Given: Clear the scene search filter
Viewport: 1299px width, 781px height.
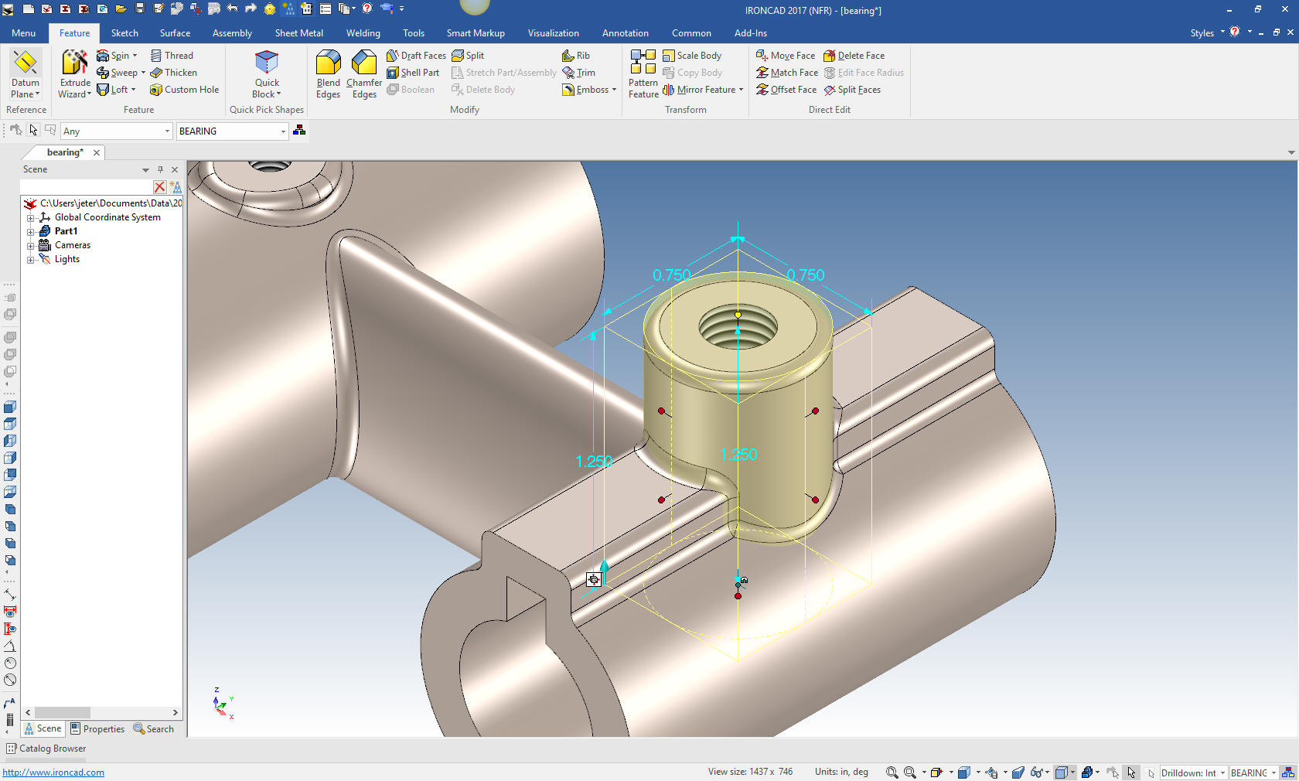Looking at the screenshot, I should coord(159,187).
